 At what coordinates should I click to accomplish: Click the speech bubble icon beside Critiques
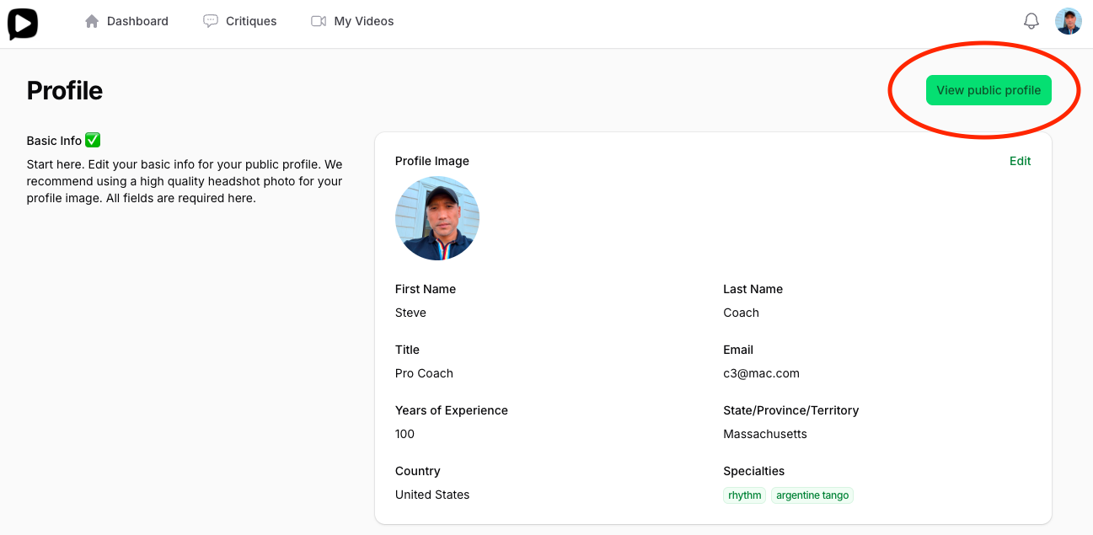211,21
